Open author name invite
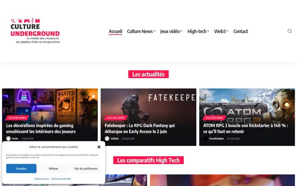 (x=15, y=138)
